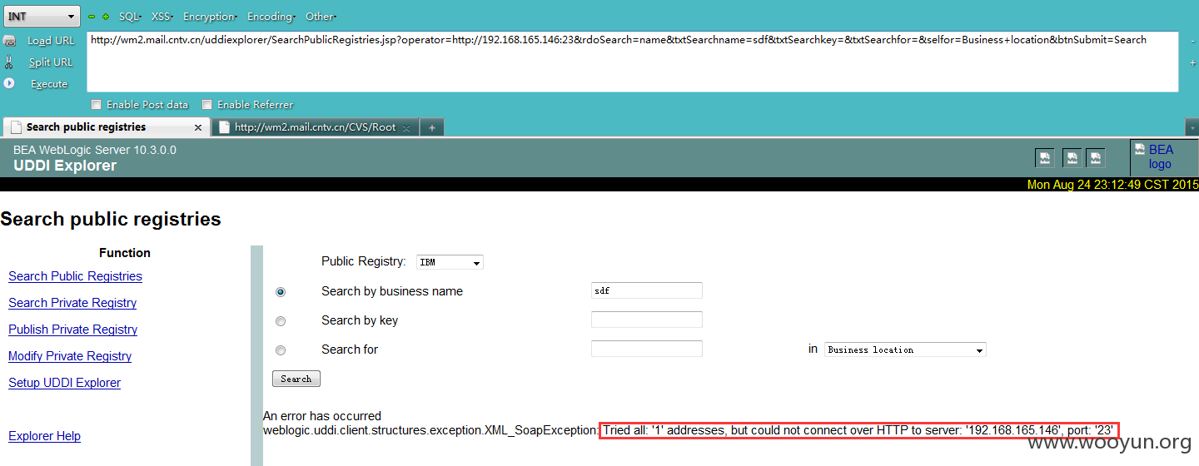Click the green minus icon in HackBar
The height and width of the screenshot is (466, 1199).
tap(92, 16)
